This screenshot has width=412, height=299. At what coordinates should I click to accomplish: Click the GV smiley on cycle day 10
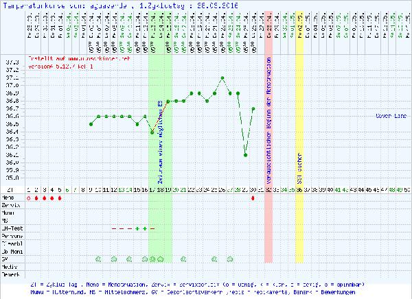98,259
